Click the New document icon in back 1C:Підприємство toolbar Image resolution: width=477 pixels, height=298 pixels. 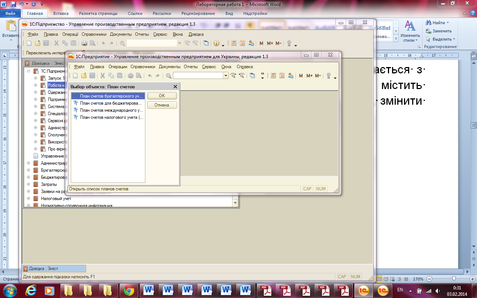[x=29, y=43]
